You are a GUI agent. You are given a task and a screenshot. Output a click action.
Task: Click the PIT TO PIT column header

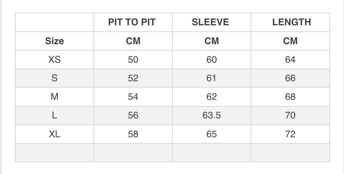[132, 22]
